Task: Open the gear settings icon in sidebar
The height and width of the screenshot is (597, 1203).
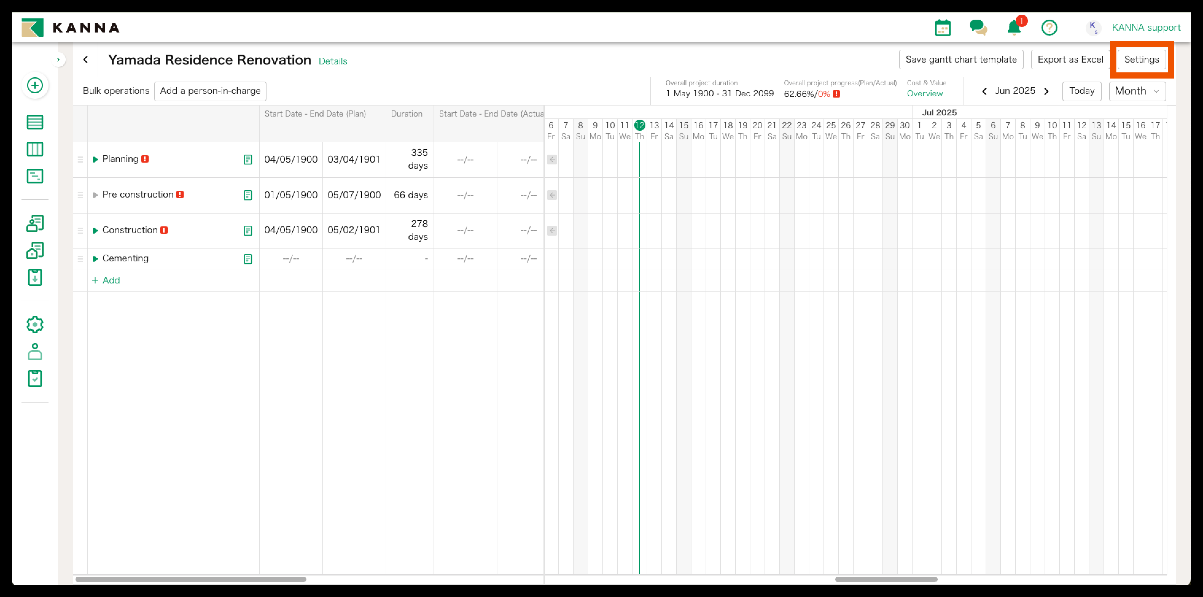Action: click(x=35, y=324)
